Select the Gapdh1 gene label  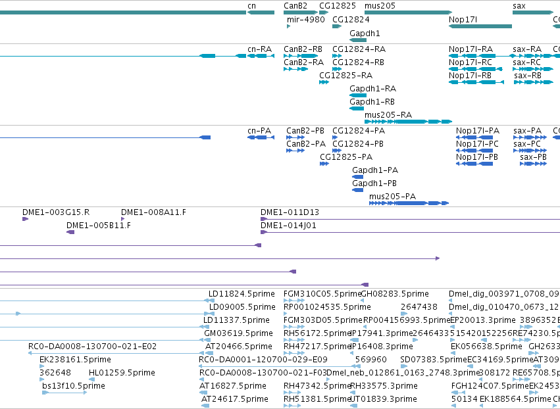tap(365, 33)
